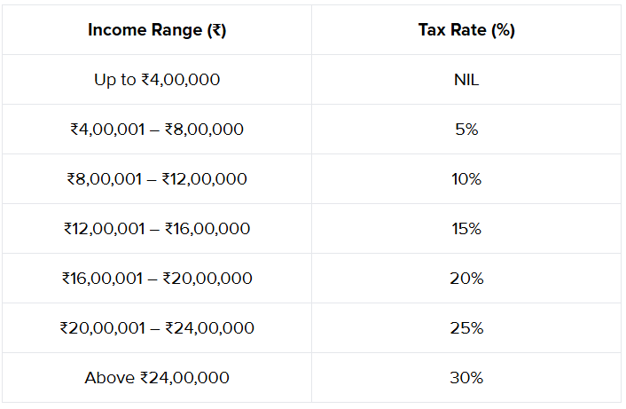Image resolution: width=626 pixels, height=409 pixels.
Task: Click the ₹20,00,001 – ₹24,00,000 range cell
Action: point(157,328)
